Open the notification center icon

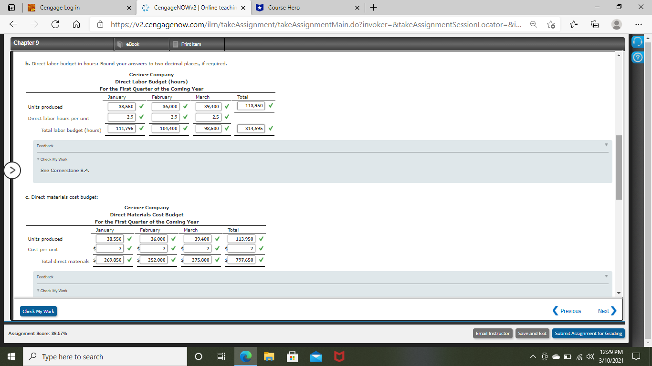click(637, 356)
